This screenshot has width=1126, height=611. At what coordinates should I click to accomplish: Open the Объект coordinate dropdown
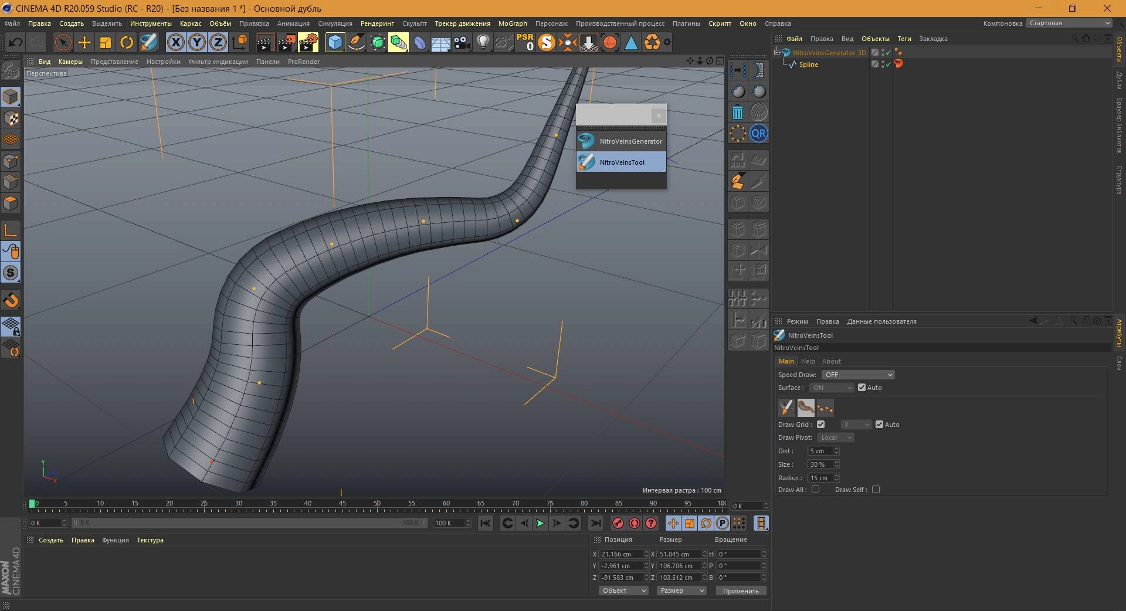tap(623, 590)
